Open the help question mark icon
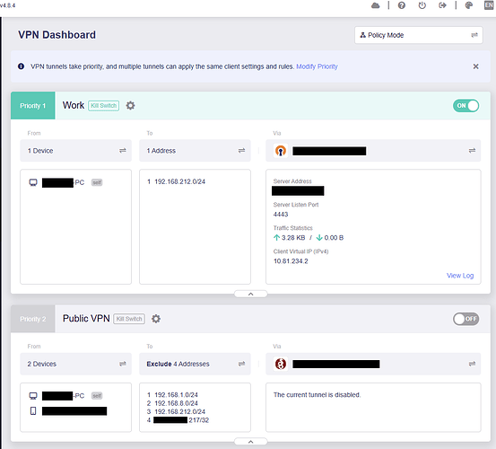 point(402,5)
